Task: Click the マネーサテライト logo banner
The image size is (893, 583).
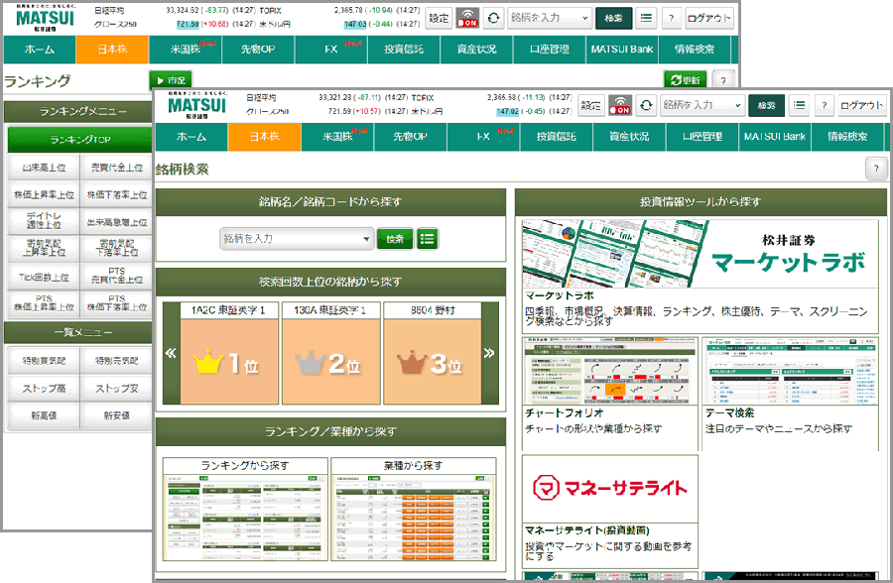Action: (x=609, y=488)
